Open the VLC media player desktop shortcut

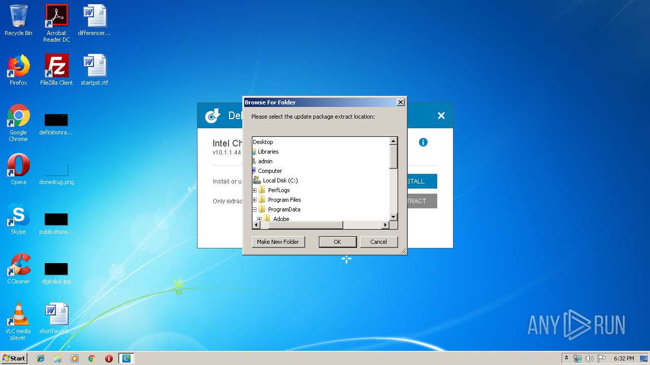click(x=18, y=321)
